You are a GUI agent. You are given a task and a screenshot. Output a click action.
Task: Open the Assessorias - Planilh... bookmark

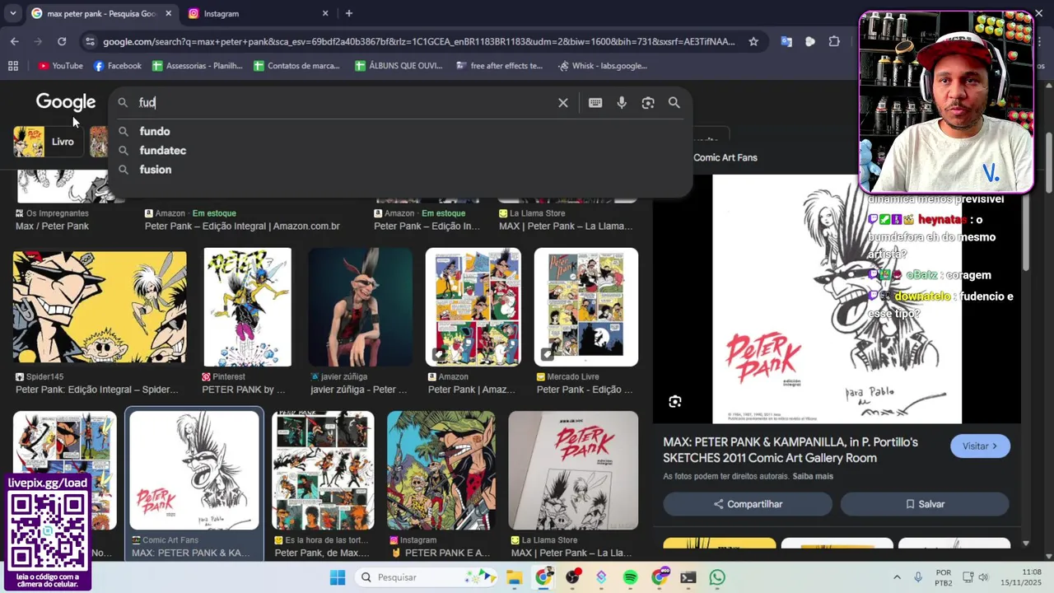click(198, 66)
